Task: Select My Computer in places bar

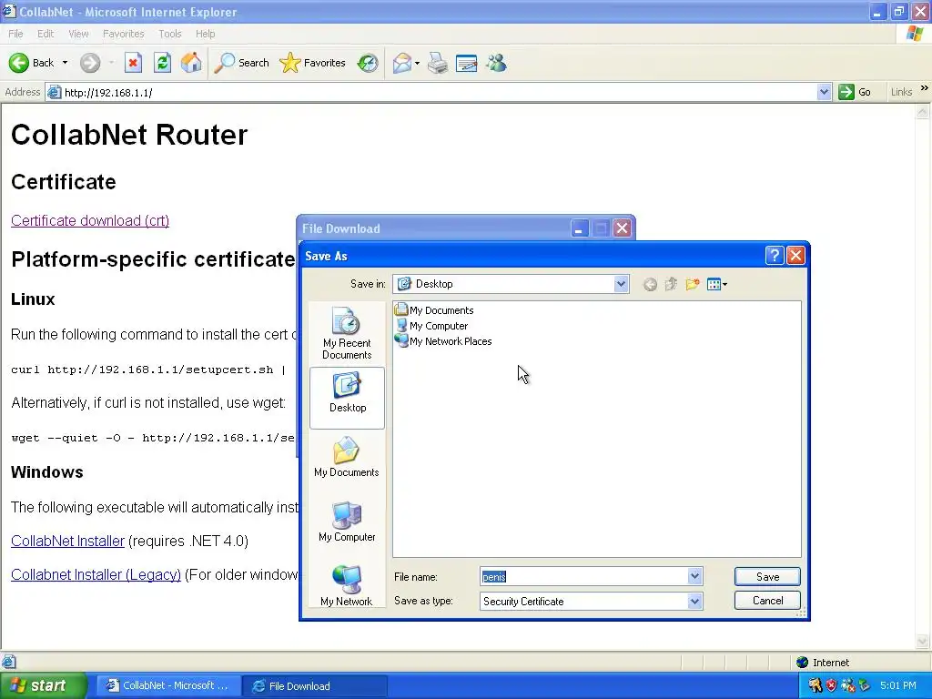Action: click(347, 522)
